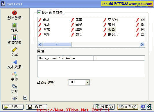The image size is (154, 112).
Task: Click the 发布(P) publish button
Action: point(128,107)
